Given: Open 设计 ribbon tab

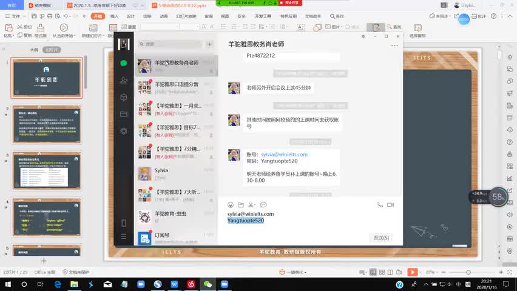Looking at the screenshot, I should (130, 16).
